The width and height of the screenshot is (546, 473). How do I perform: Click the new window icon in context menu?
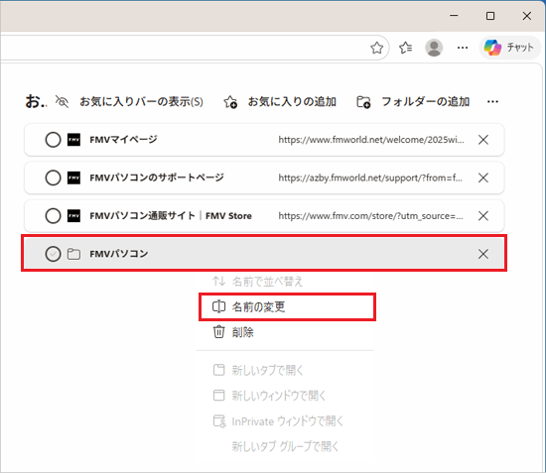pyautogui.click(x=219, y=396)
